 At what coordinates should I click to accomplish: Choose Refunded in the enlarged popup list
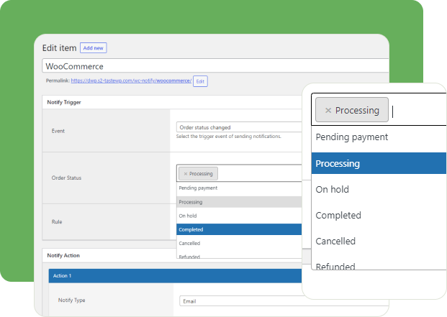[x=335, y=266]
